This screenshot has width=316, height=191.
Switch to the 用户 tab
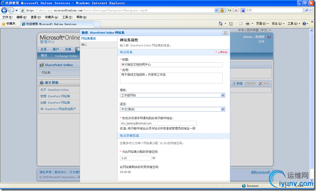pyautogui.click(x=55, y=49)
